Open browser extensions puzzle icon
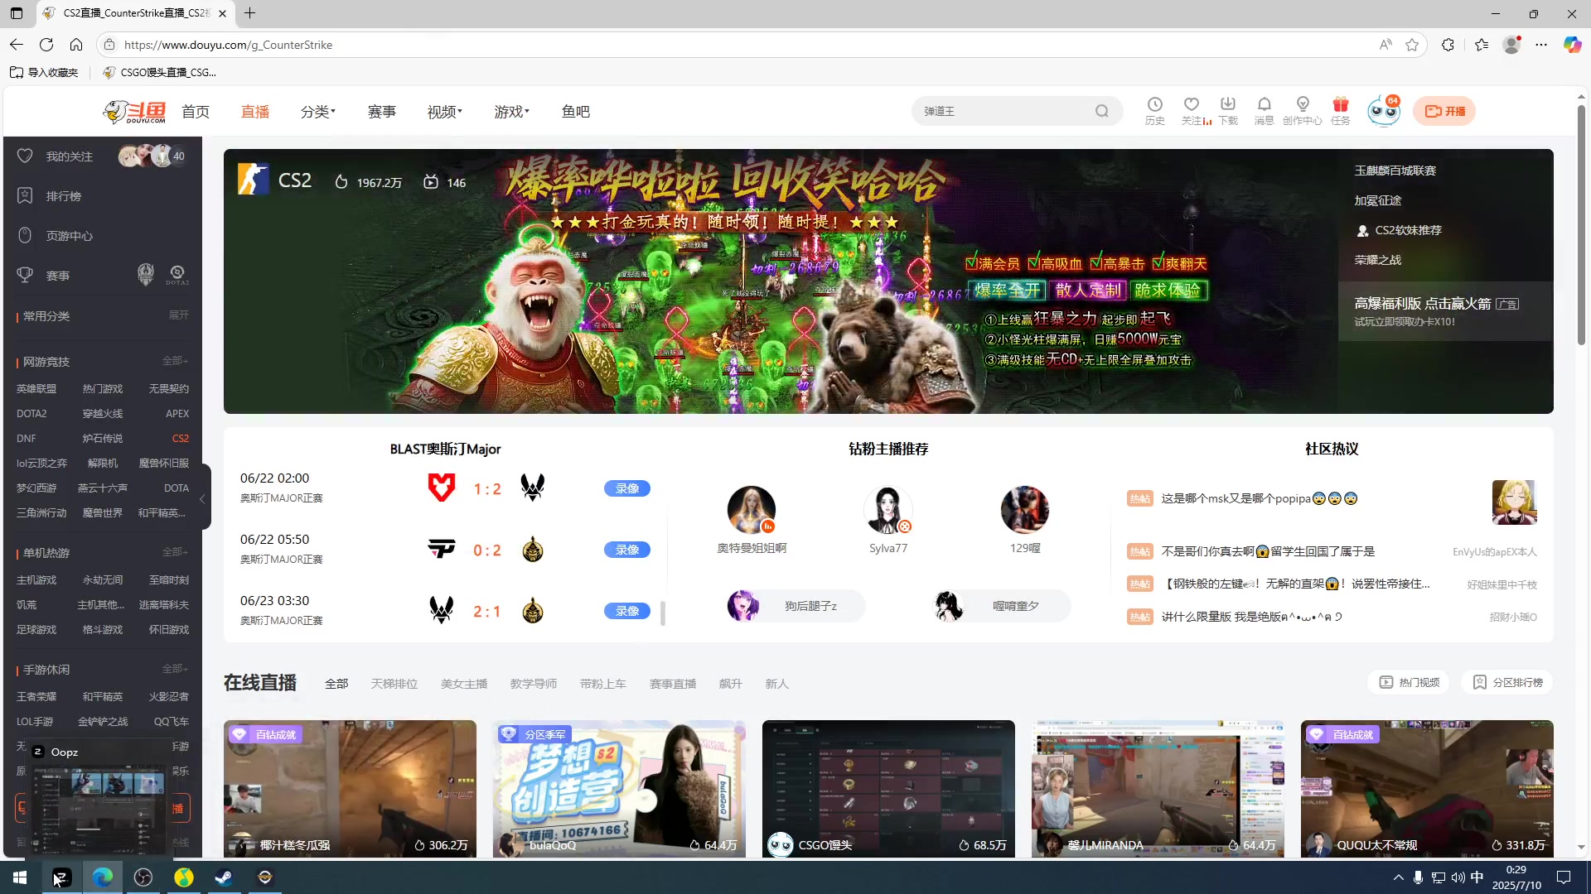The image size is (1591, 894). click(1448, 45)
